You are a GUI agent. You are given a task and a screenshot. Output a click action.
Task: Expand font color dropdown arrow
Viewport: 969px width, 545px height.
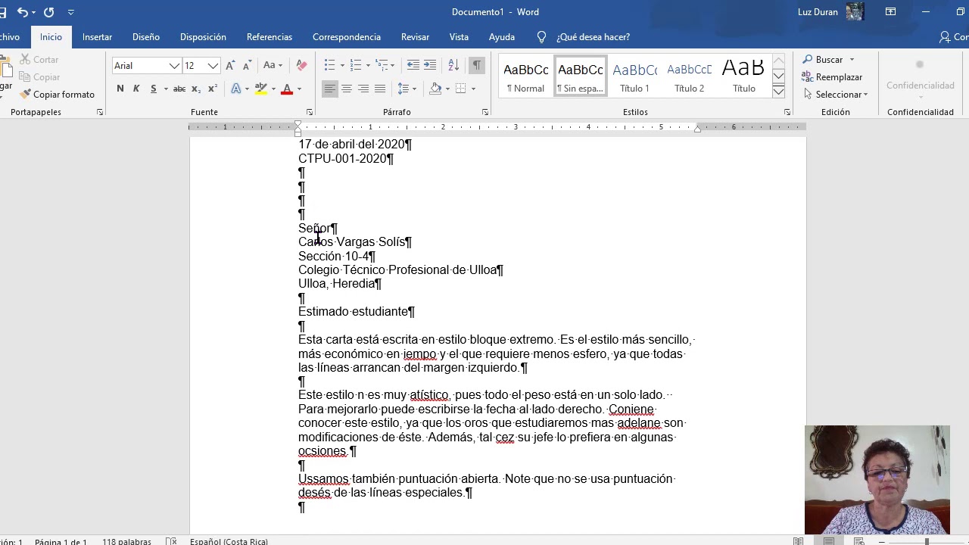[x=299, y=89]
